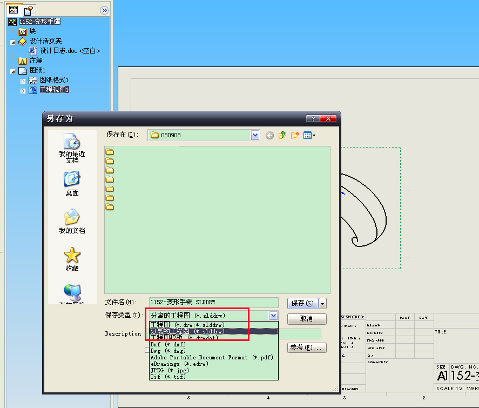Go to 桌面 desktop location
Viewport: 479px width, 408px height.
coord(72,184)
